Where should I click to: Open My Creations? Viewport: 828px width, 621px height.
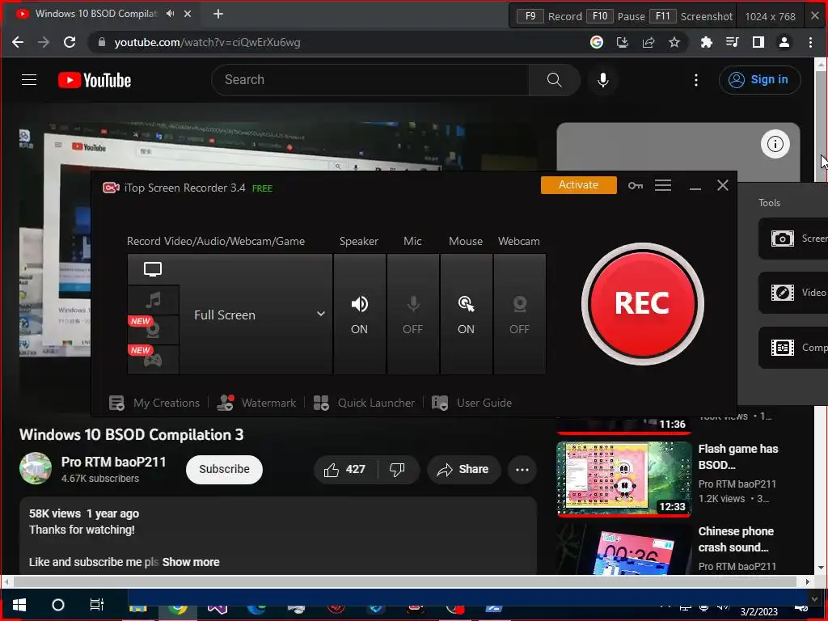[154, 403]
